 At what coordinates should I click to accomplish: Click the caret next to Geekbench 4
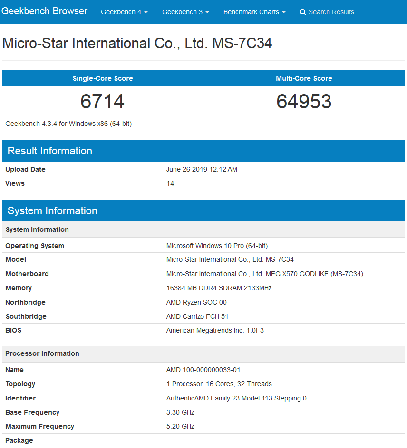pos(145,12)
